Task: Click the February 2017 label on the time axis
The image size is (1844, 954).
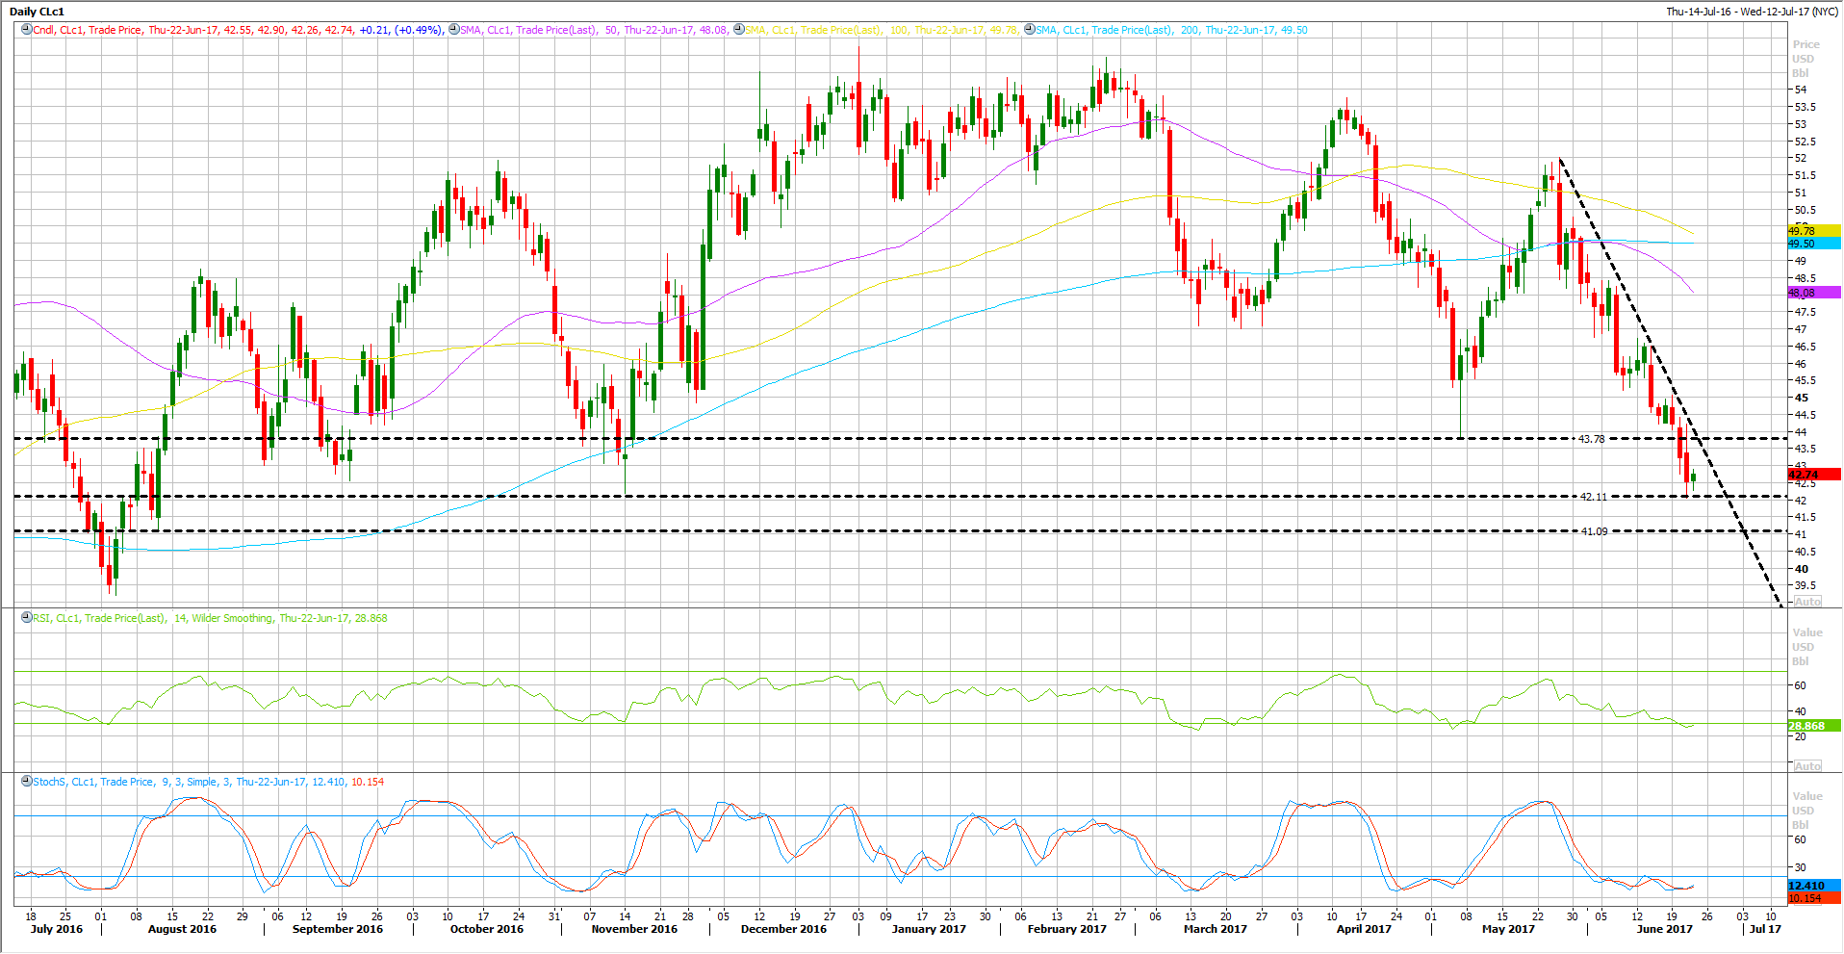Action: click(1067, 929)
